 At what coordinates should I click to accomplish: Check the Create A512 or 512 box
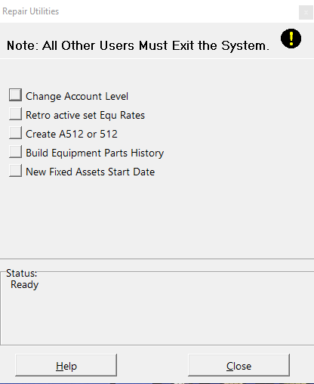(x=15, y=133)
